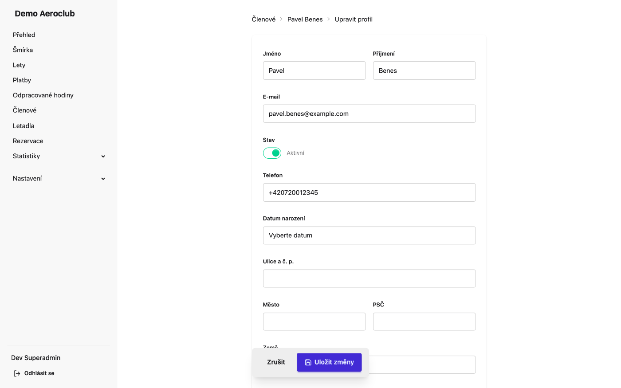Open the Pavel Benes breadcrumb link

[305, 19]
